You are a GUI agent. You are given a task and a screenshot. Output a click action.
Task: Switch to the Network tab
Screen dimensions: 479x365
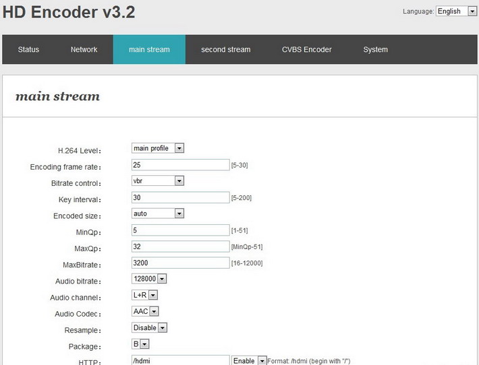84,49
